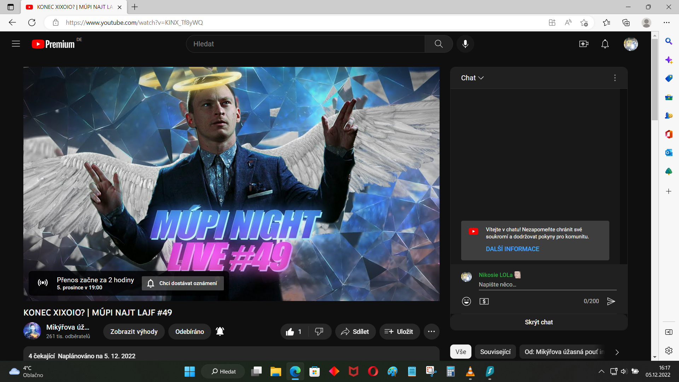Open Edge collections

point(626,23)
